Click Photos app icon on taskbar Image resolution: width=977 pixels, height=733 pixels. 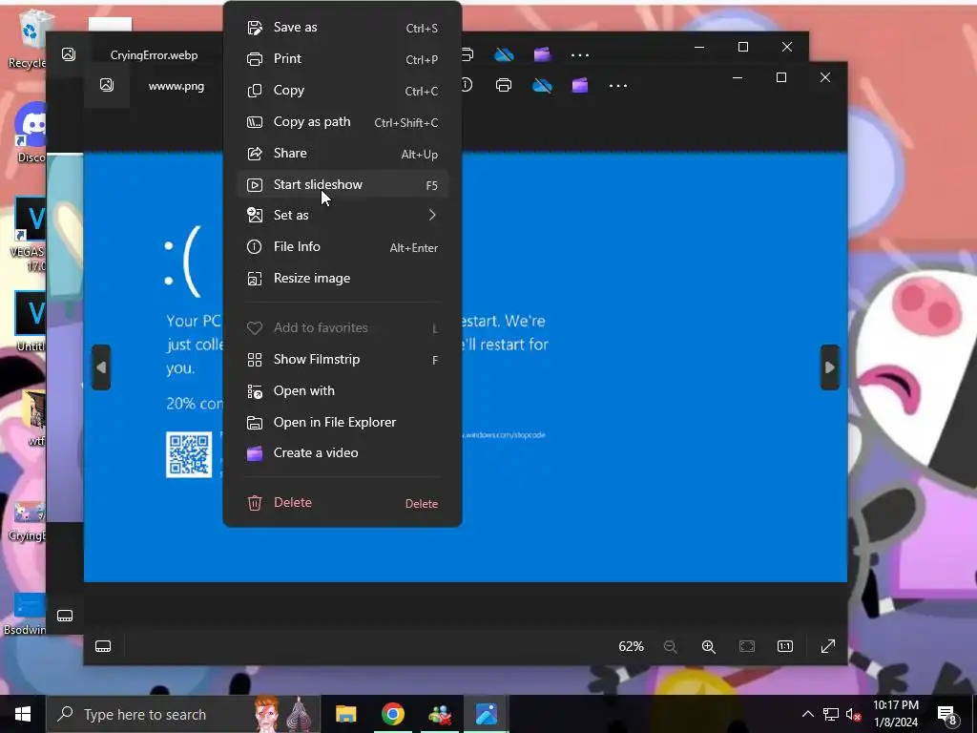(x=486, y=714)
